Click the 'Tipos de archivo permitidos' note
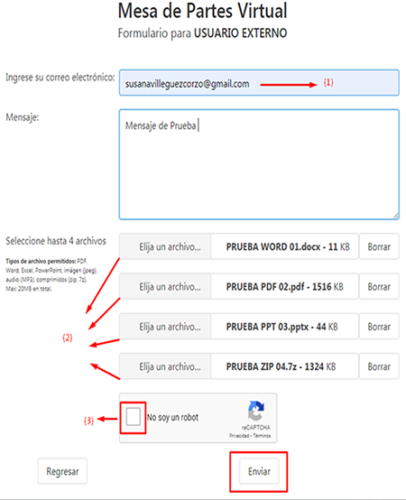 pyautogui.click(x=51, y=275)
